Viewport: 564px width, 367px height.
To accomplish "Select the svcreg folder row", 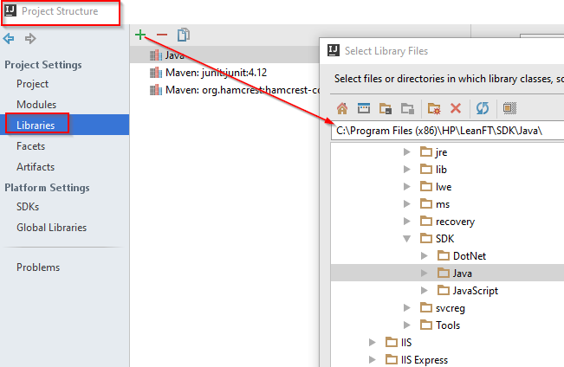I will click(447, 307).
